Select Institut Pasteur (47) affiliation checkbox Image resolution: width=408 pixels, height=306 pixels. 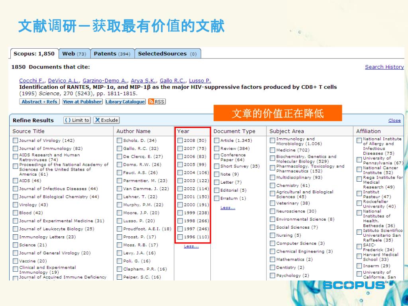359,193
